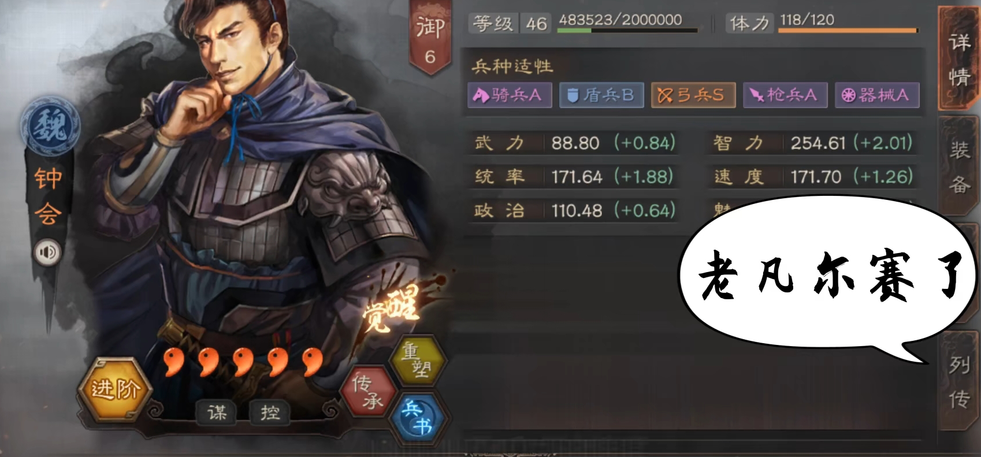Tap the 谋 trait label
Viewport: 981px width, 457px height.
coord(217,413)
